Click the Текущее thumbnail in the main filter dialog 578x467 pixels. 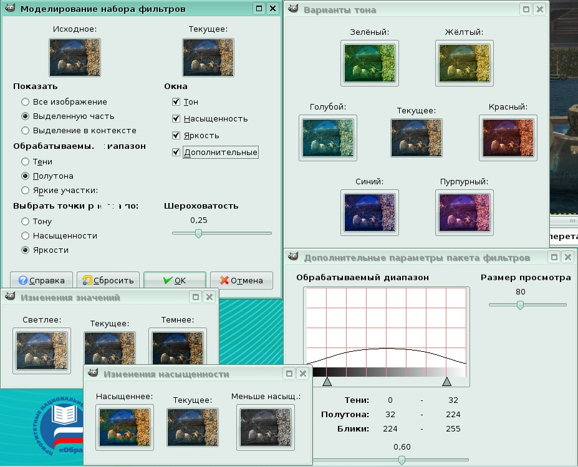tap(208, 57)
